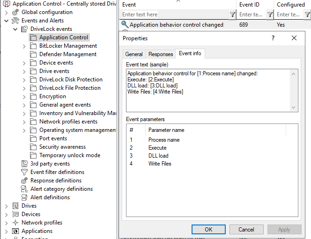Close the Properties dialog
The image size is (311, 239).
(x=294, y=38)
